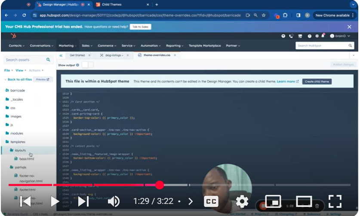Switch to miniplayer mode

point(273,201)
